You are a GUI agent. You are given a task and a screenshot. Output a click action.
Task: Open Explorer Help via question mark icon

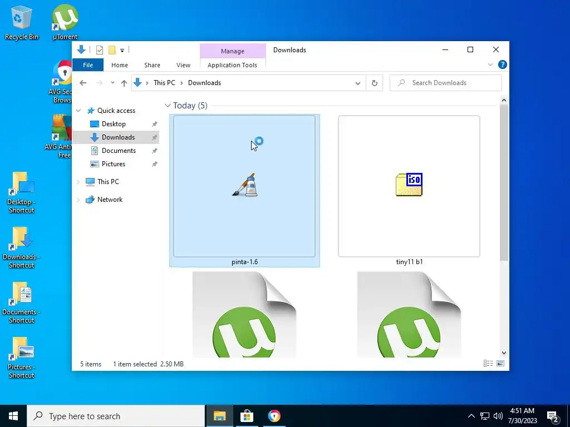503,64
